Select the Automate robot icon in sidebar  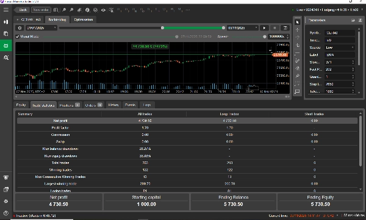(x=6, y=46)
